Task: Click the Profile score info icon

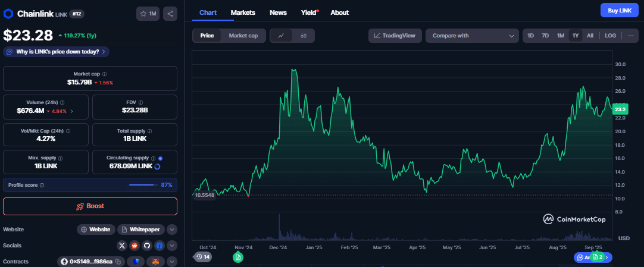Action: click(x=42, y=186)
